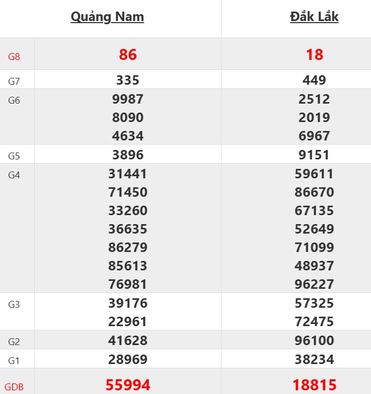Click the G4 prize row label
Image resolution: width=371 pixels, height=394 pixels.
click(x=14, y=175)
